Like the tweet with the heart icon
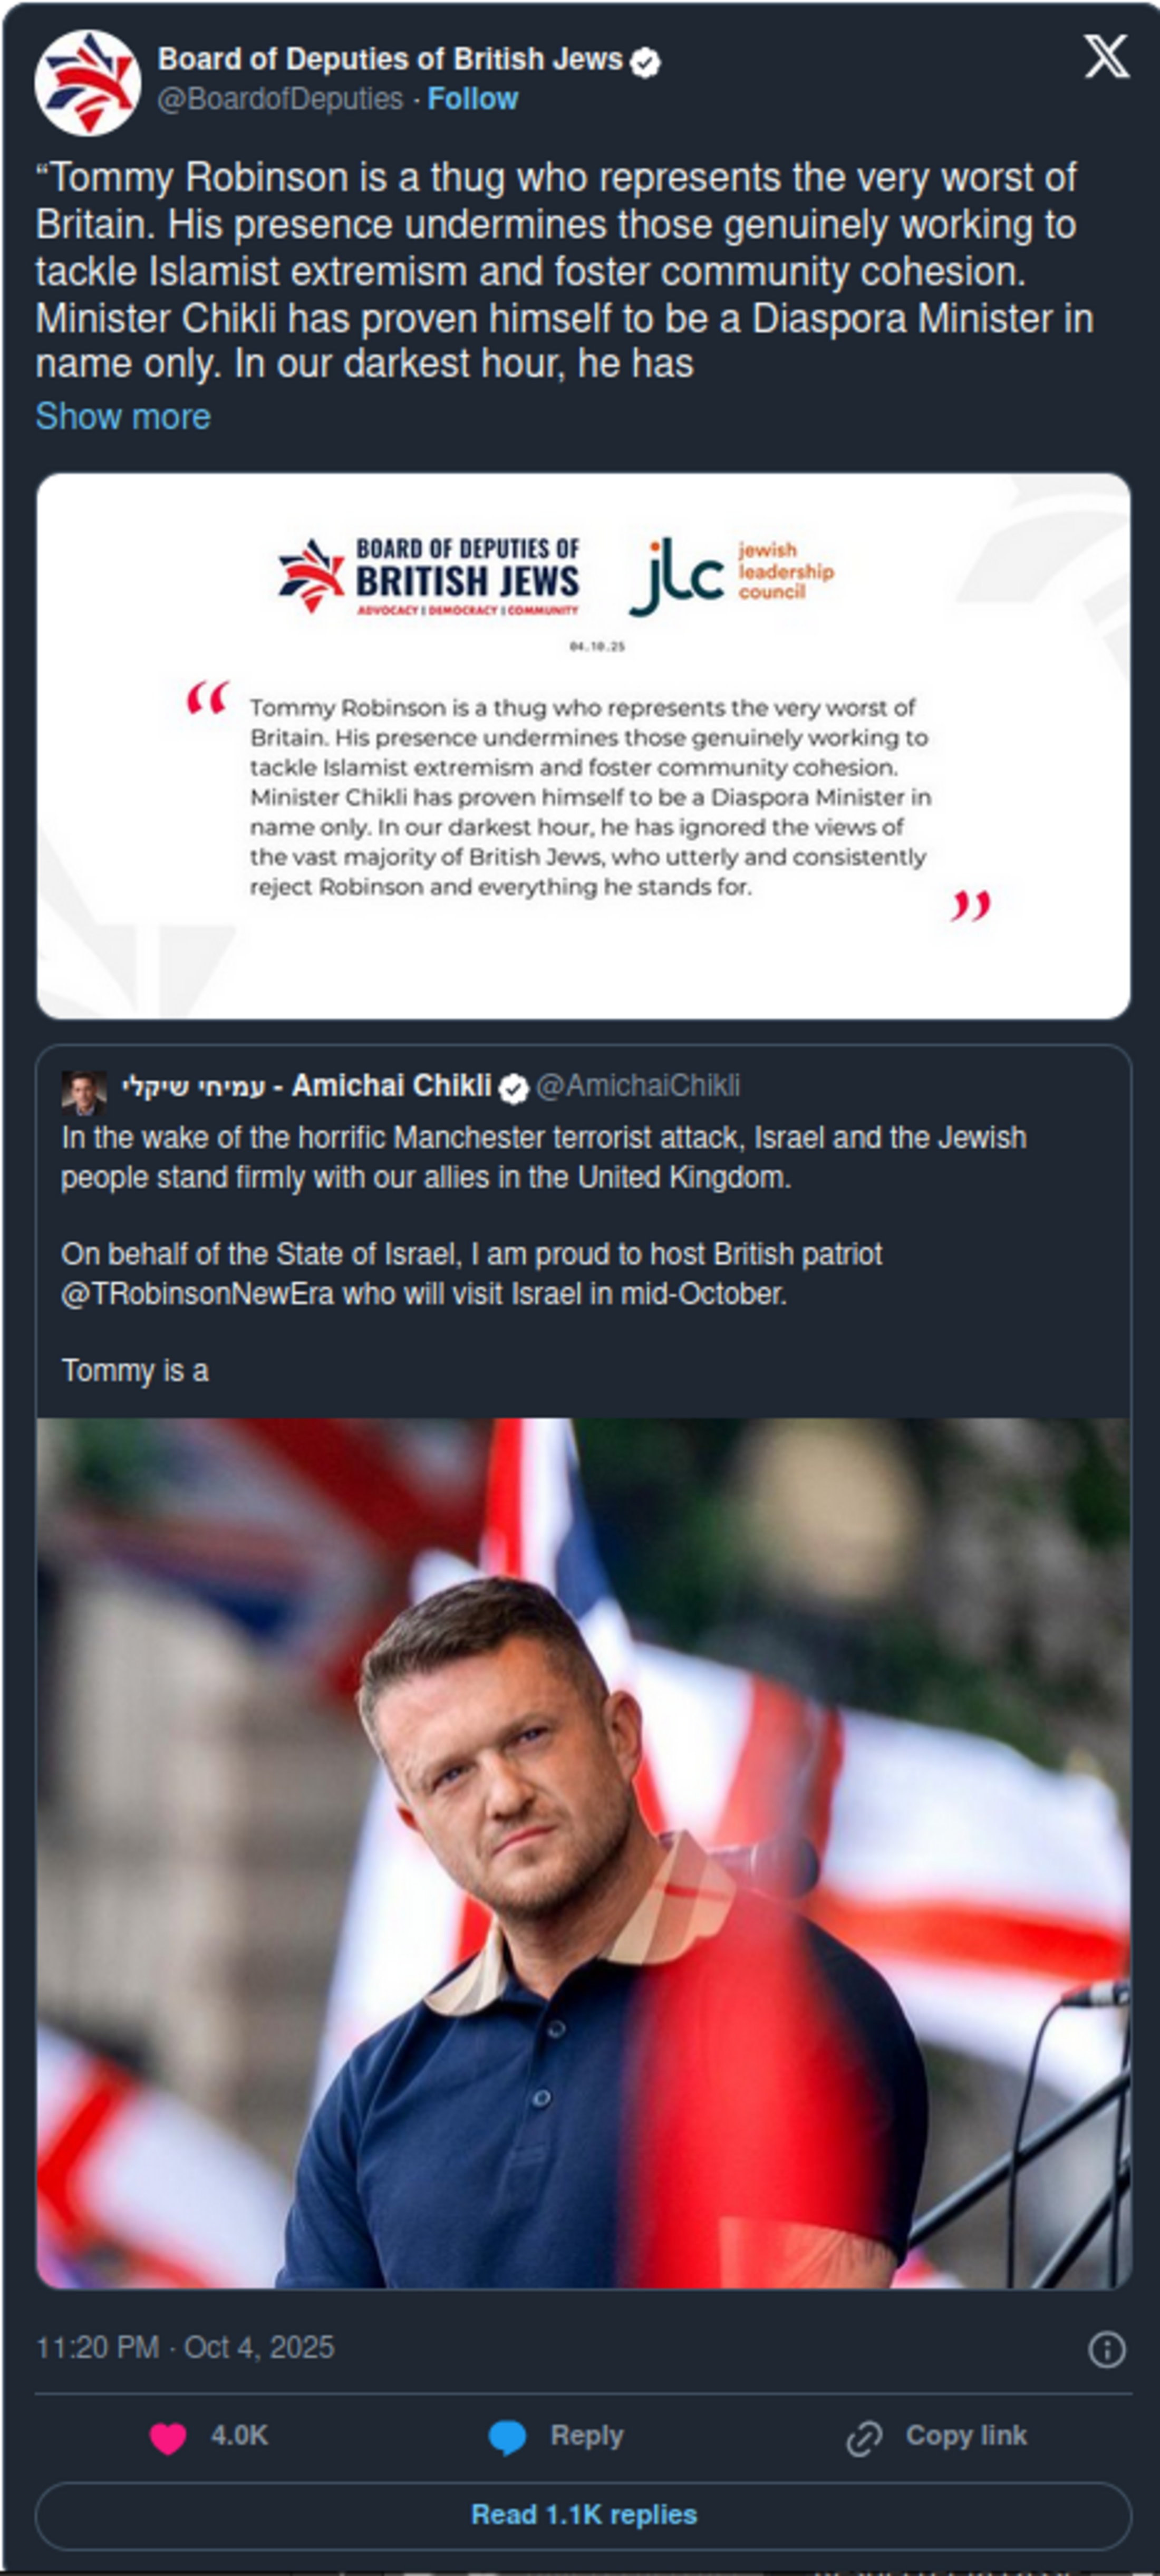 (x=168, y=2438)
